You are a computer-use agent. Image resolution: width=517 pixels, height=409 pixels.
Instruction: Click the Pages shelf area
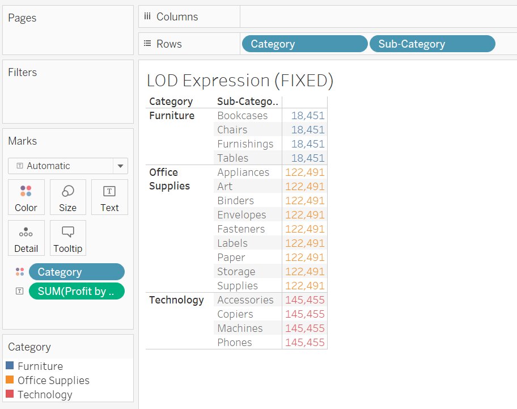(68, 30)
